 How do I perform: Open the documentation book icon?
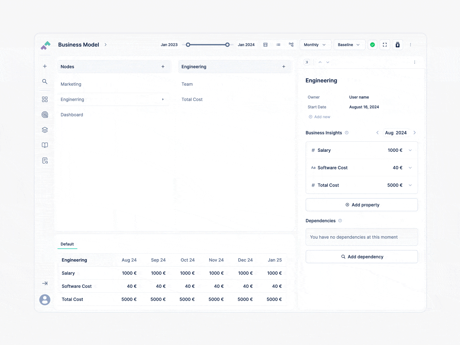point(45,145)
